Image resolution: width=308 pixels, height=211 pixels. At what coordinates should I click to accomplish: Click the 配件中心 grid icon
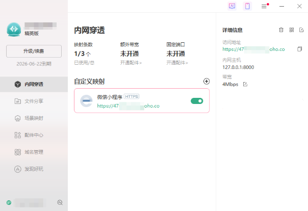click(x=18, y=135)
